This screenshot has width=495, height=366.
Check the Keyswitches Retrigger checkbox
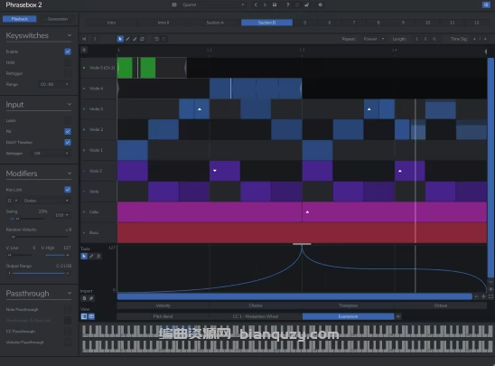pyautogui.click(x=68, y=73)
